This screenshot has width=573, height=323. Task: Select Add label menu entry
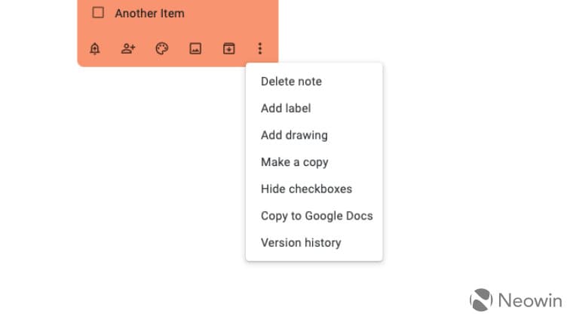click(x=314, y=108)
